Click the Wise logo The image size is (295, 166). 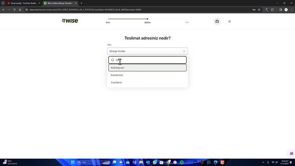[x=70, y=21]
